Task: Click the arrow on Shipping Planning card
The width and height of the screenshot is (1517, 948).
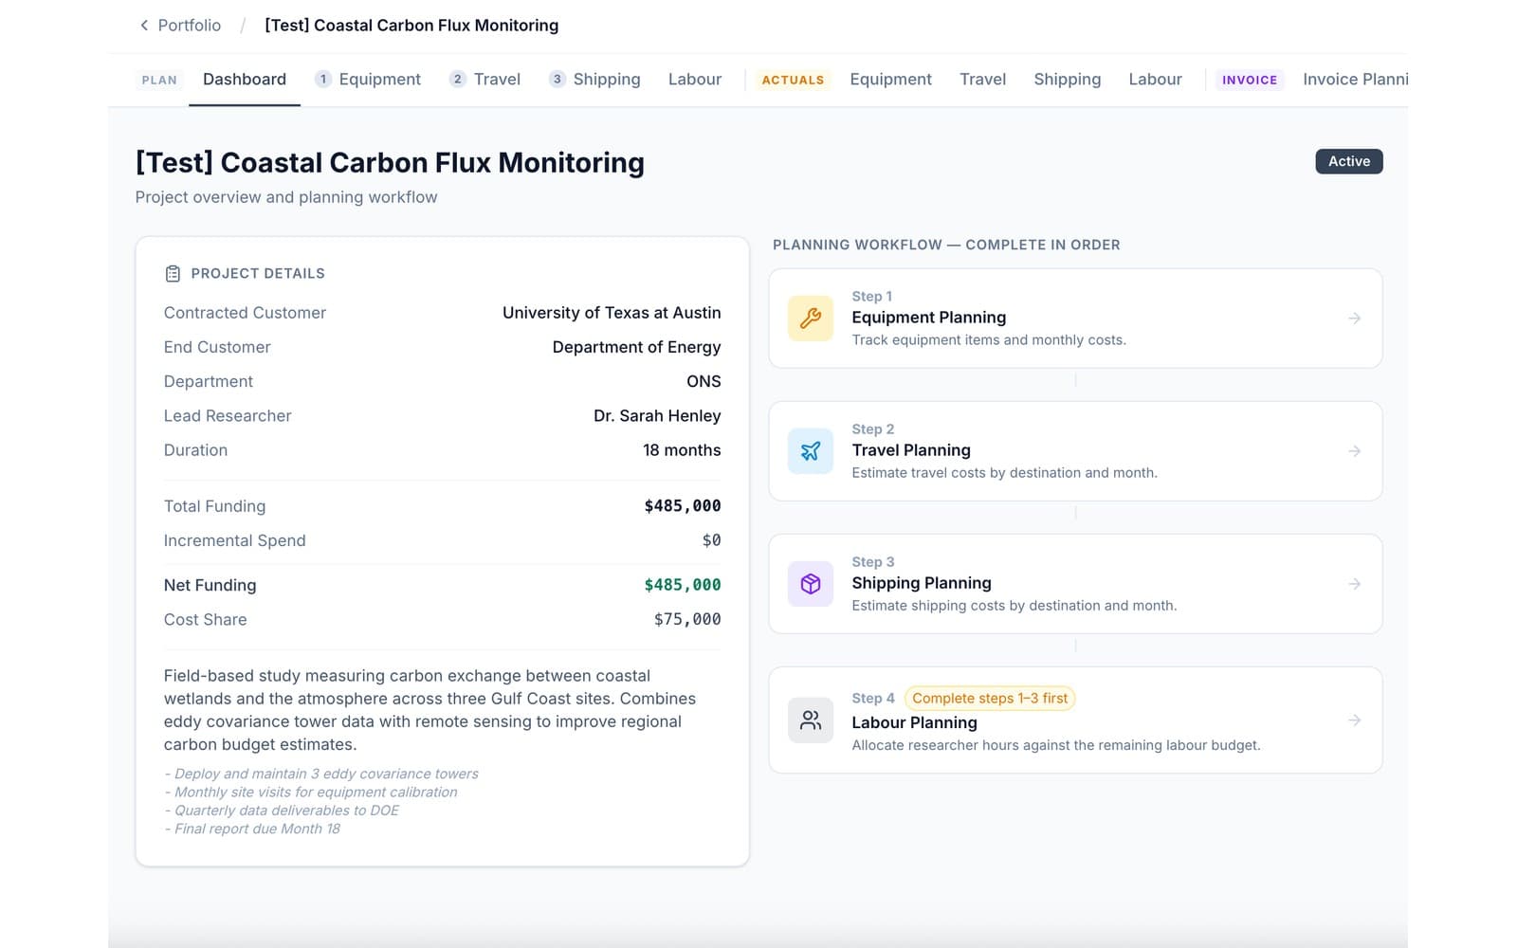Action: point(1355,584)
